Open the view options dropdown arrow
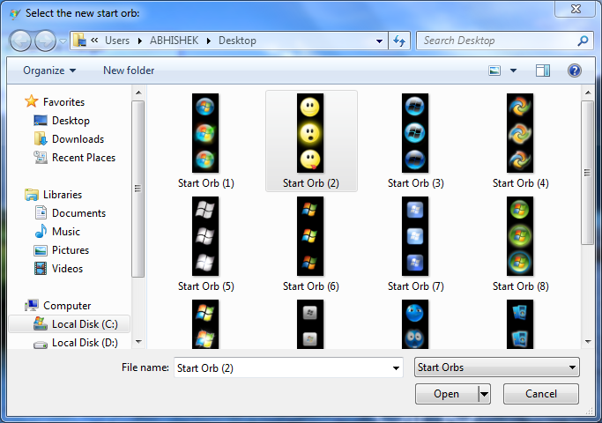The image size is (602, 423). 513,70
